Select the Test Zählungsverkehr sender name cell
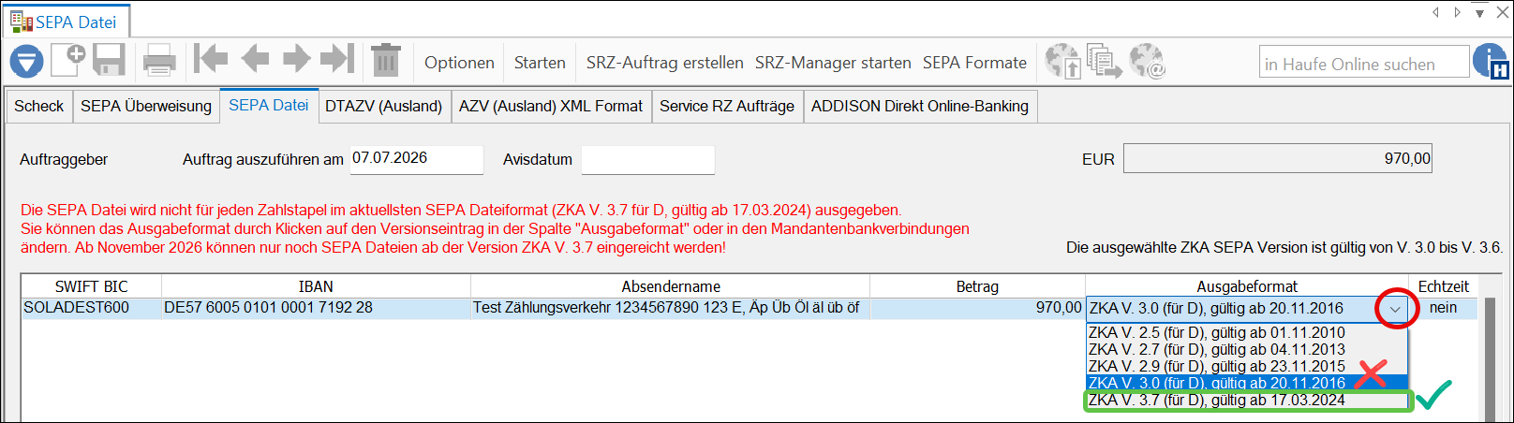1514x423 pixels. [x=671, y=308]
